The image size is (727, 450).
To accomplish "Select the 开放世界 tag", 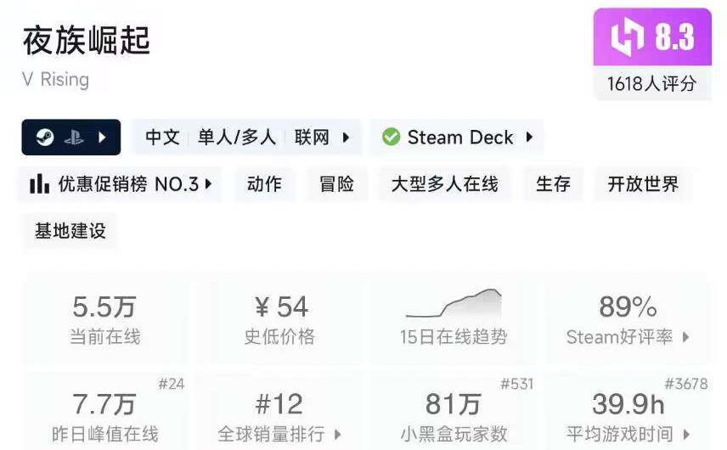I will [643, 184].
